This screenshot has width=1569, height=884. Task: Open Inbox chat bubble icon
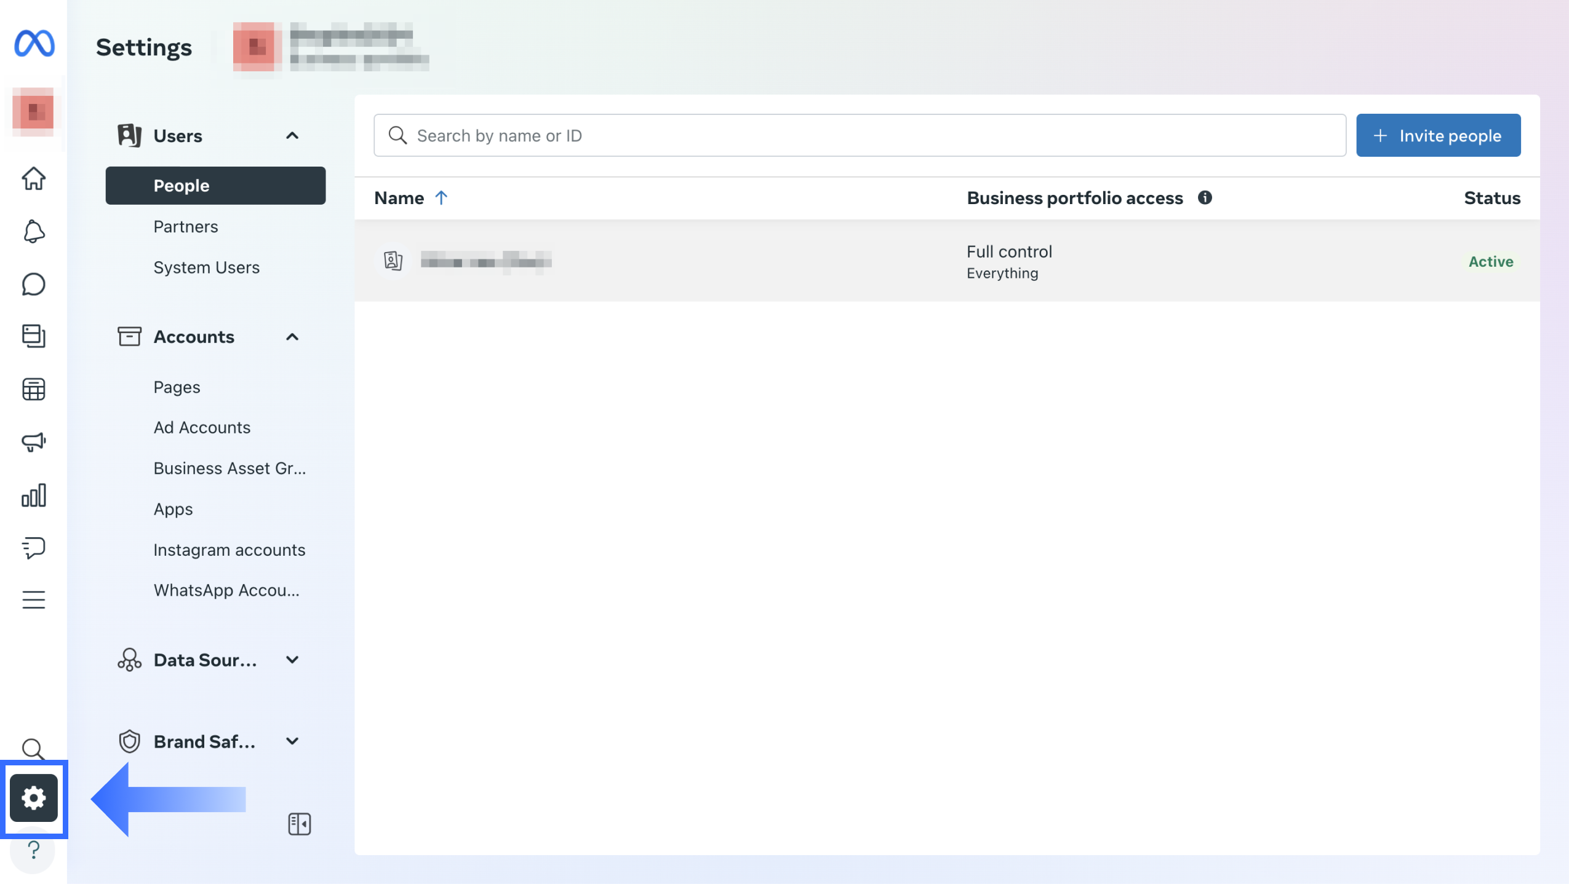coord(34,285)
